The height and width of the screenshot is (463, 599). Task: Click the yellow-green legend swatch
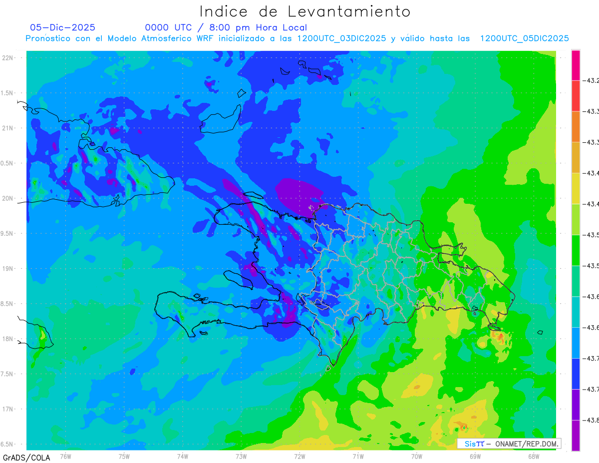[576, 219]
